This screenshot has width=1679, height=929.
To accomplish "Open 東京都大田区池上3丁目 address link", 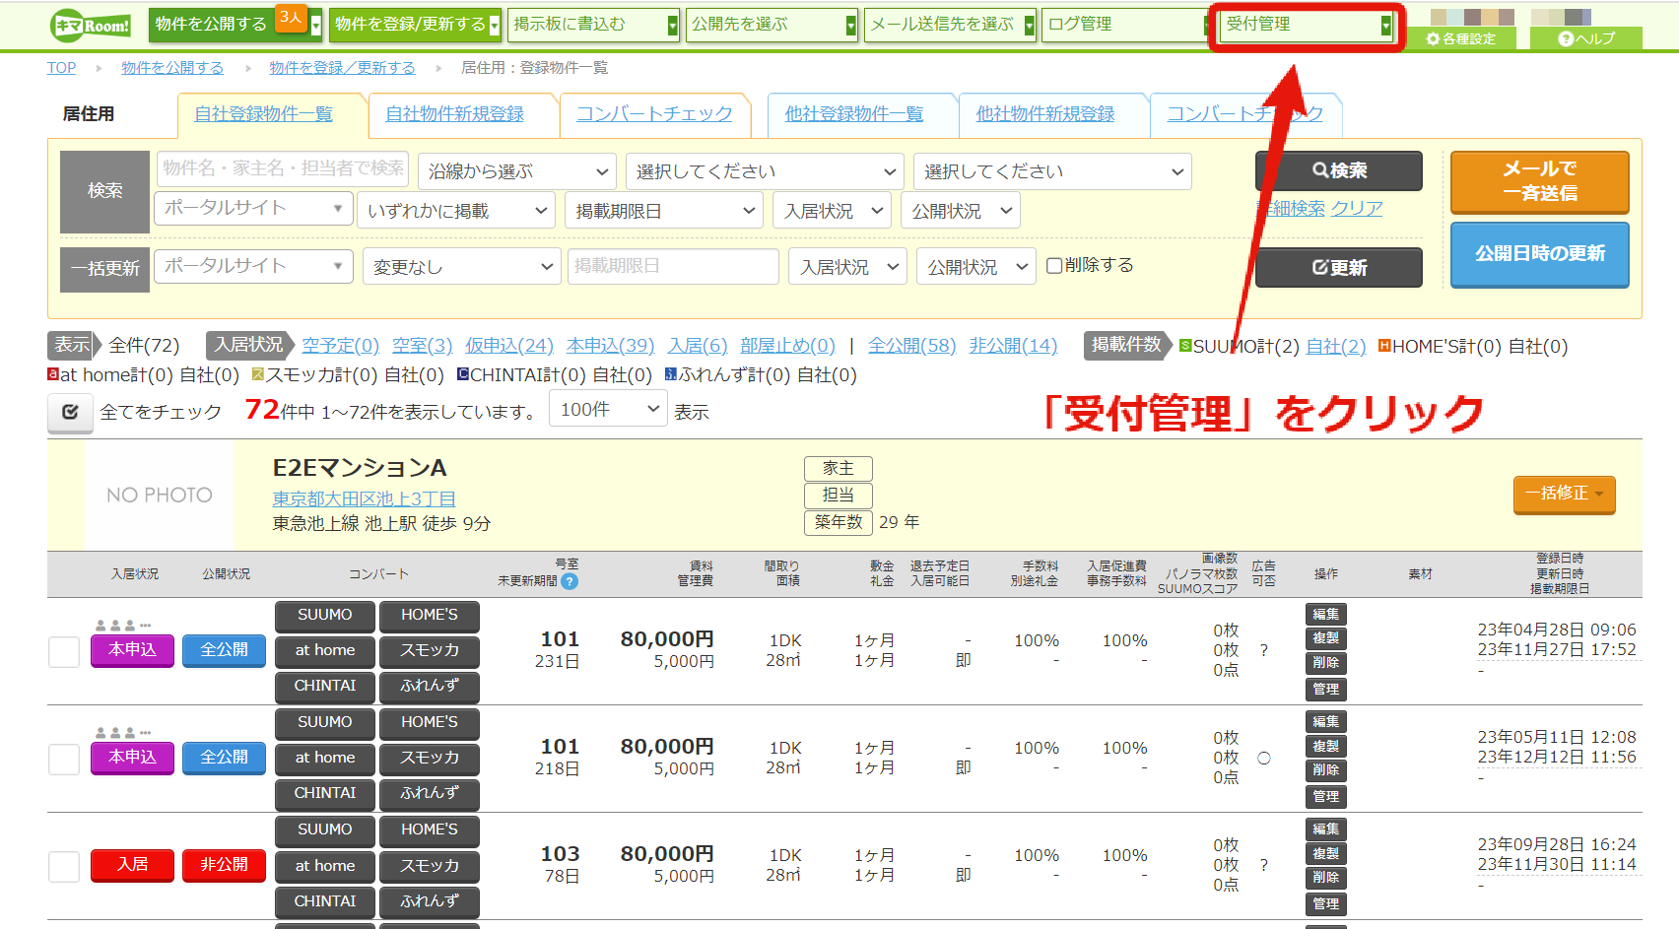I will [364, 499].
